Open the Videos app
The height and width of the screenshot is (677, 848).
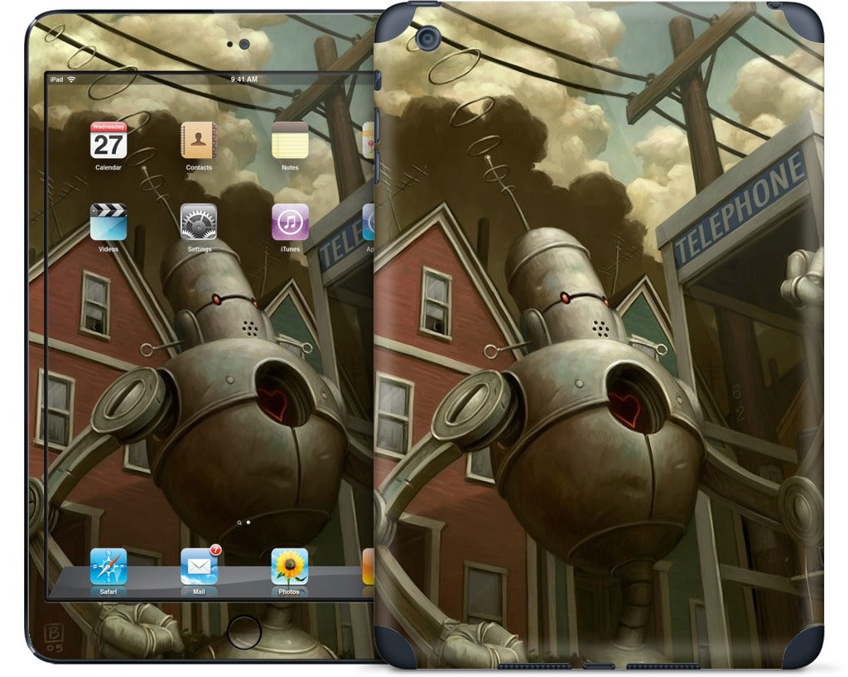tap(108, 222)
